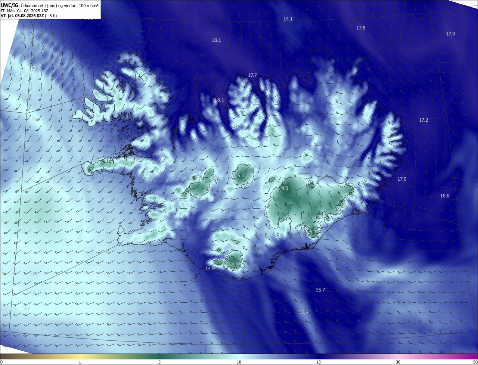The width and height of the screenshot is (478, 365).
Task: Click the 17.7 value on the map
Action: coord(252,75)
